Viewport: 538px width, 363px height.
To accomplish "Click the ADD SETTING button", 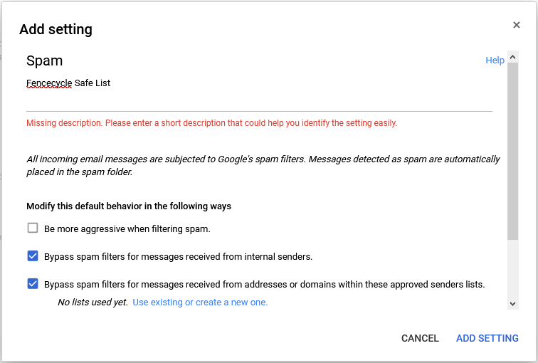I will click(x=487, y=338).
